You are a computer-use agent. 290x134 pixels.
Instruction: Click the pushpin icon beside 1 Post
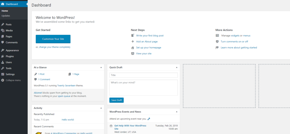35,74
